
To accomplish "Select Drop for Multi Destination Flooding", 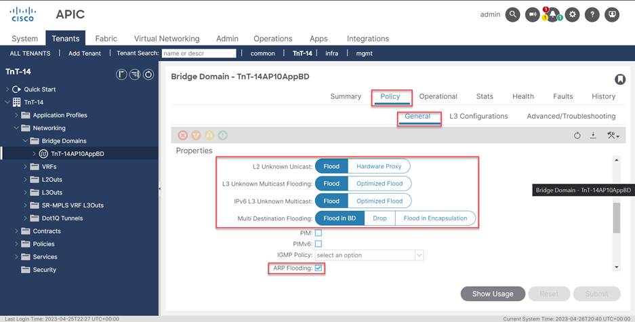I will click(x=380, y=218).
